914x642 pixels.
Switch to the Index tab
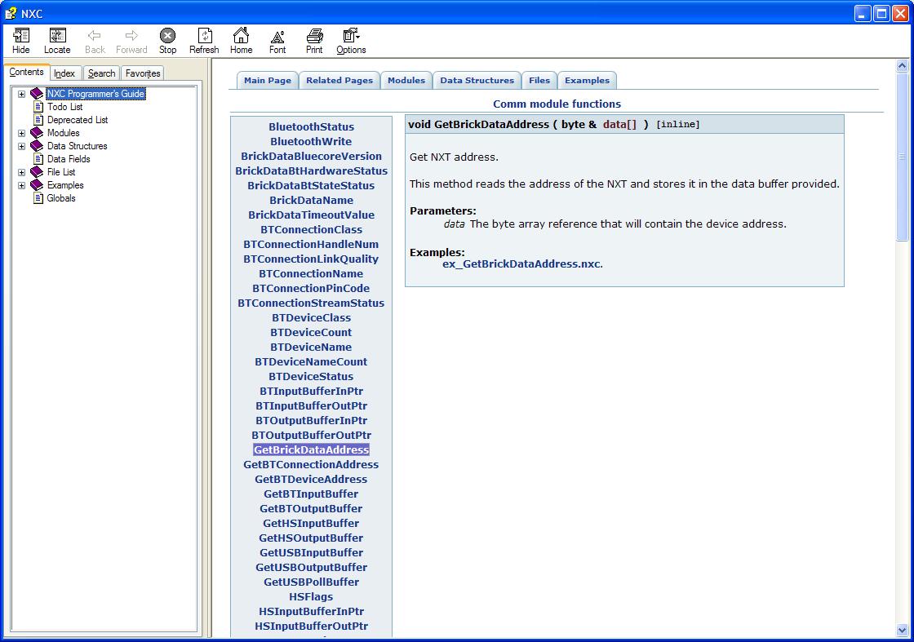point(64,73)
